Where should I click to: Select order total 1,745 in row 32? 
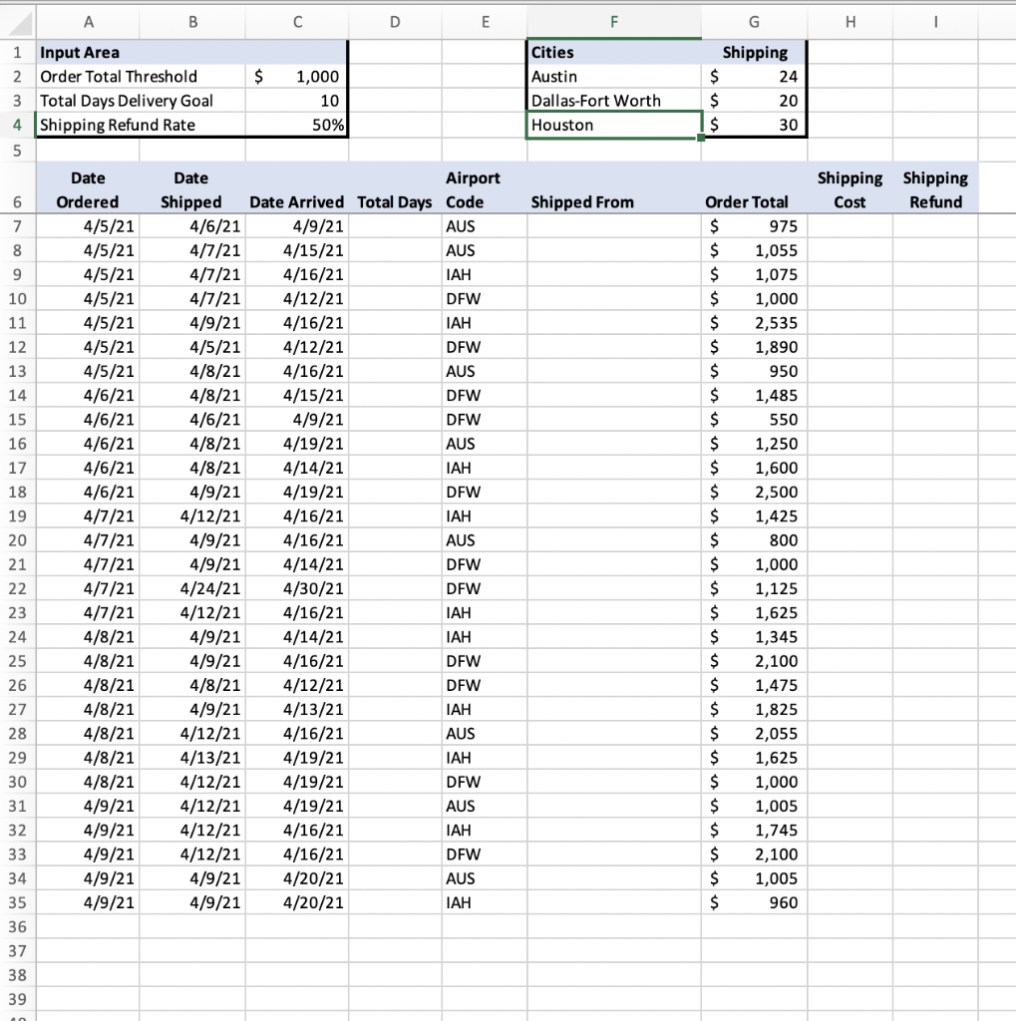(754, 831)
